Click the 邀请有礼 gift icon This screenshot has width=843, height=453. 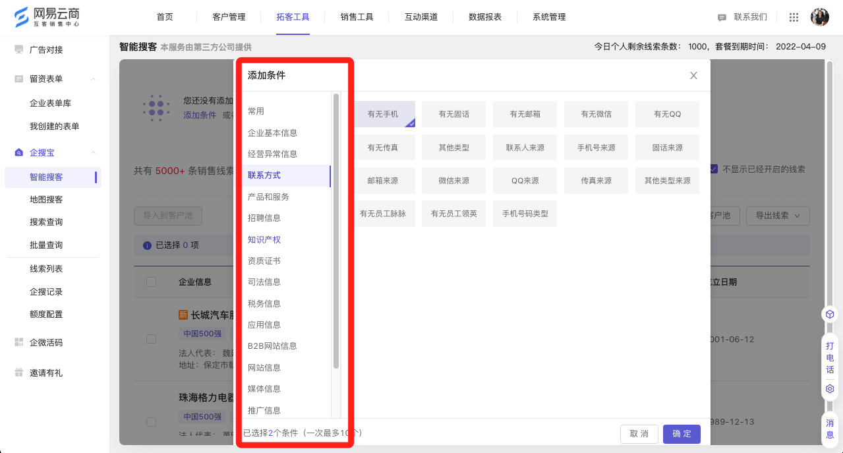tap(18, 373)
